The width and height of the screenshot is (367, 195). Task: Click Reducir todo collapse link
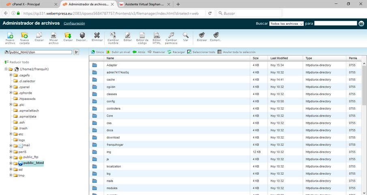tap(17, 62)
